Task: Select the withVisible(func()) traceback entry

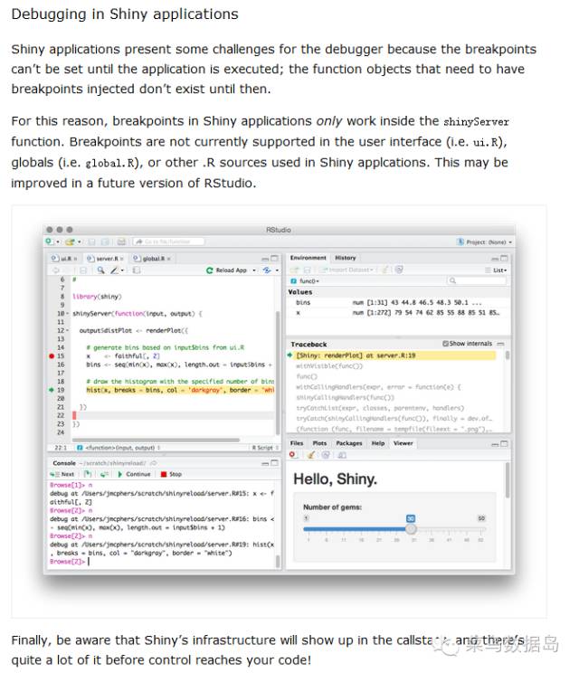Action: coord(329,366)
